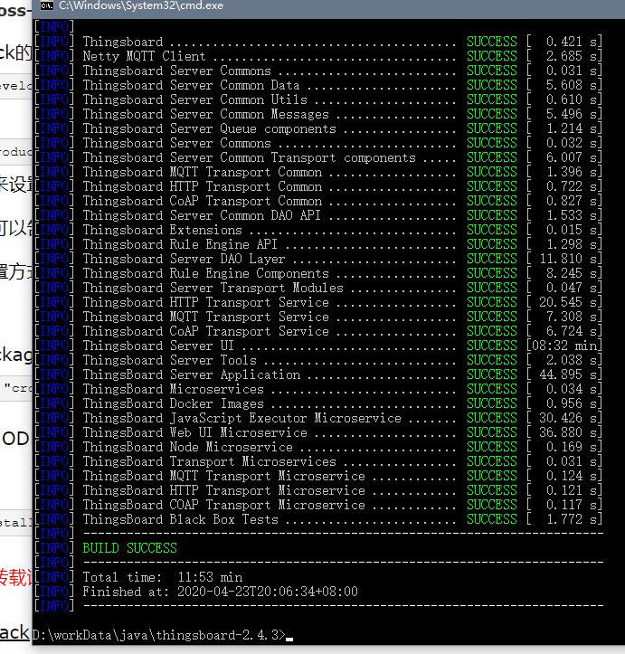Select 'ThingsBoard COAP Transport Microservice' line
Image resolution: width=625 pixels, height=654 pixels.
tap(318, 505)
